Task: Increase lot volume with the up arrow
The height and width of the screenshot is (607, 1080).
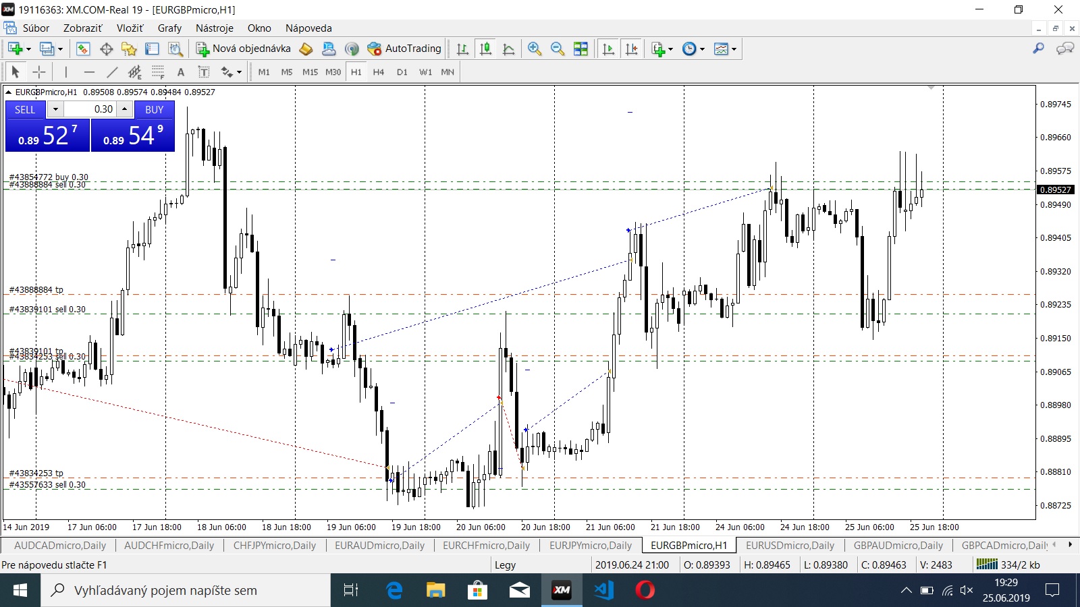Action: click(125, 109)
